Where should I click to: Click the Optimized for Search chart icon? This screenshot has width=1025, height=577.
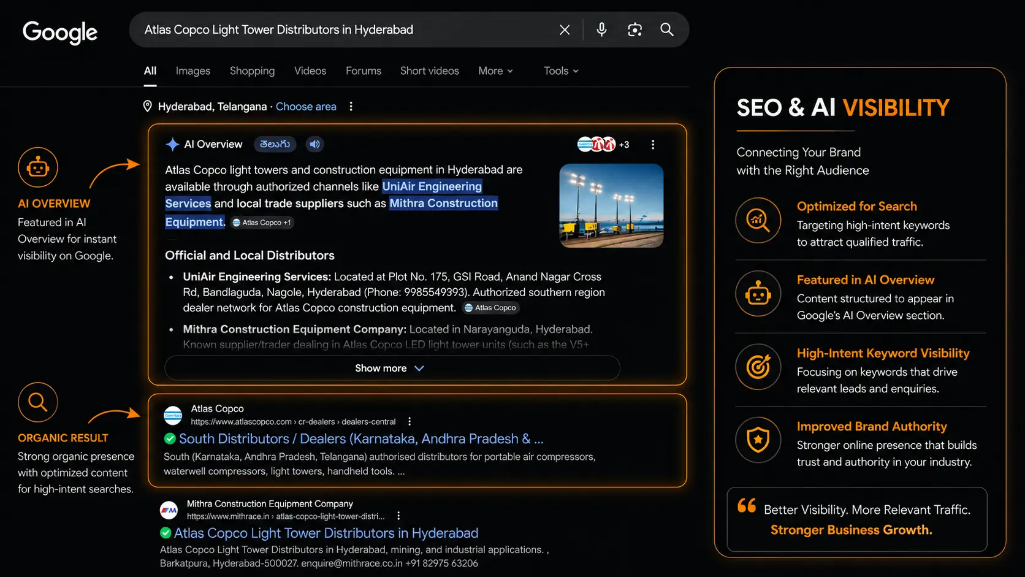(758, 220)
